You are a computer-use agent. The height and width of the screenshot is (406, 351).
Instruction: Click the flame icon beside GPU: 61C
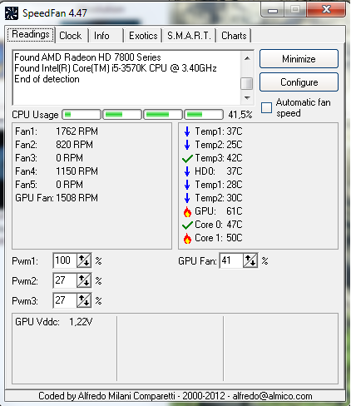[187, 211]
